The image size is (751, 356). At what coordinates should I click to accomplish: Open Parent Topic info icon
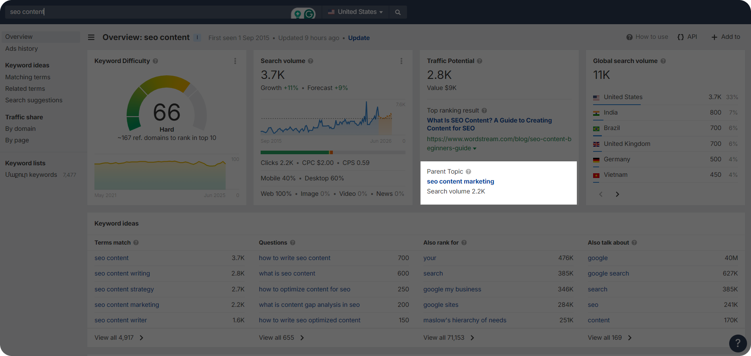tap(469, 172)
